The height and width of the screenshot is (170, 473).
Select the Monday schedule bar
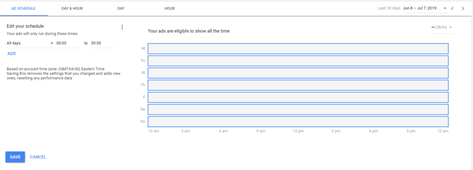point(298,48)
